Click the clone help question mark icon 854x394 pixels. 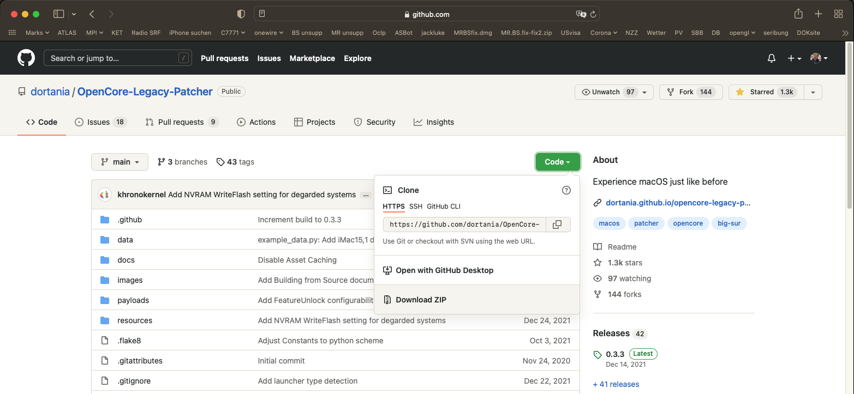coord(566,190)
